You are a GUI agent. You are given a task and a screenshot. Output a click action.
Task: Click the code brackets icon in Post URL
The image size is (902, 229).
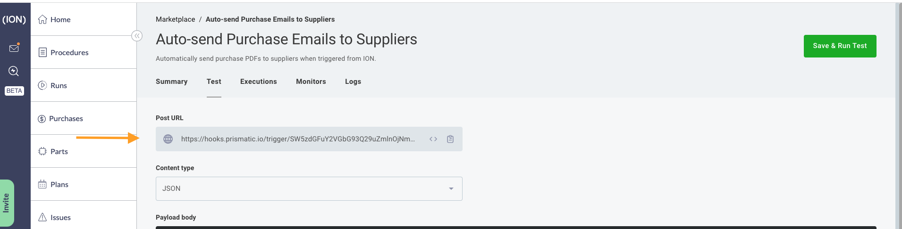[433, 139]
